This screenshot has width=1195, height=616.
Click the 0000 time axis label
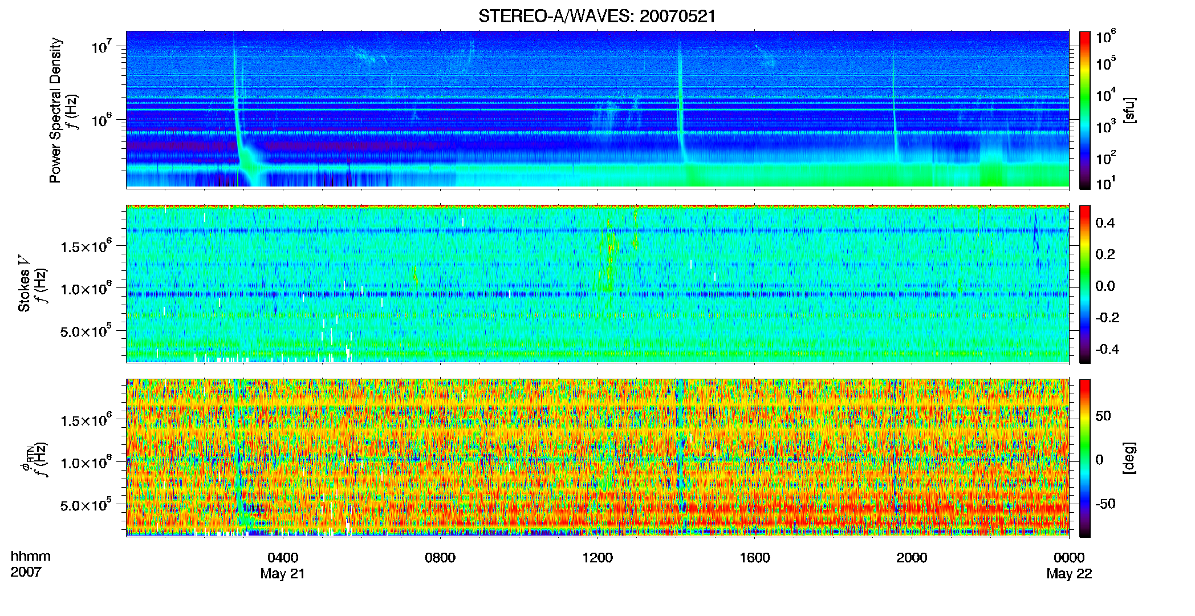pos(1069,557)
